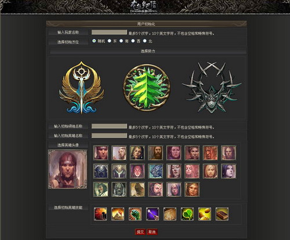Viewport: 290px width, 240px height.
Task: Click the red 取消 cancel button
Action: 153,232
